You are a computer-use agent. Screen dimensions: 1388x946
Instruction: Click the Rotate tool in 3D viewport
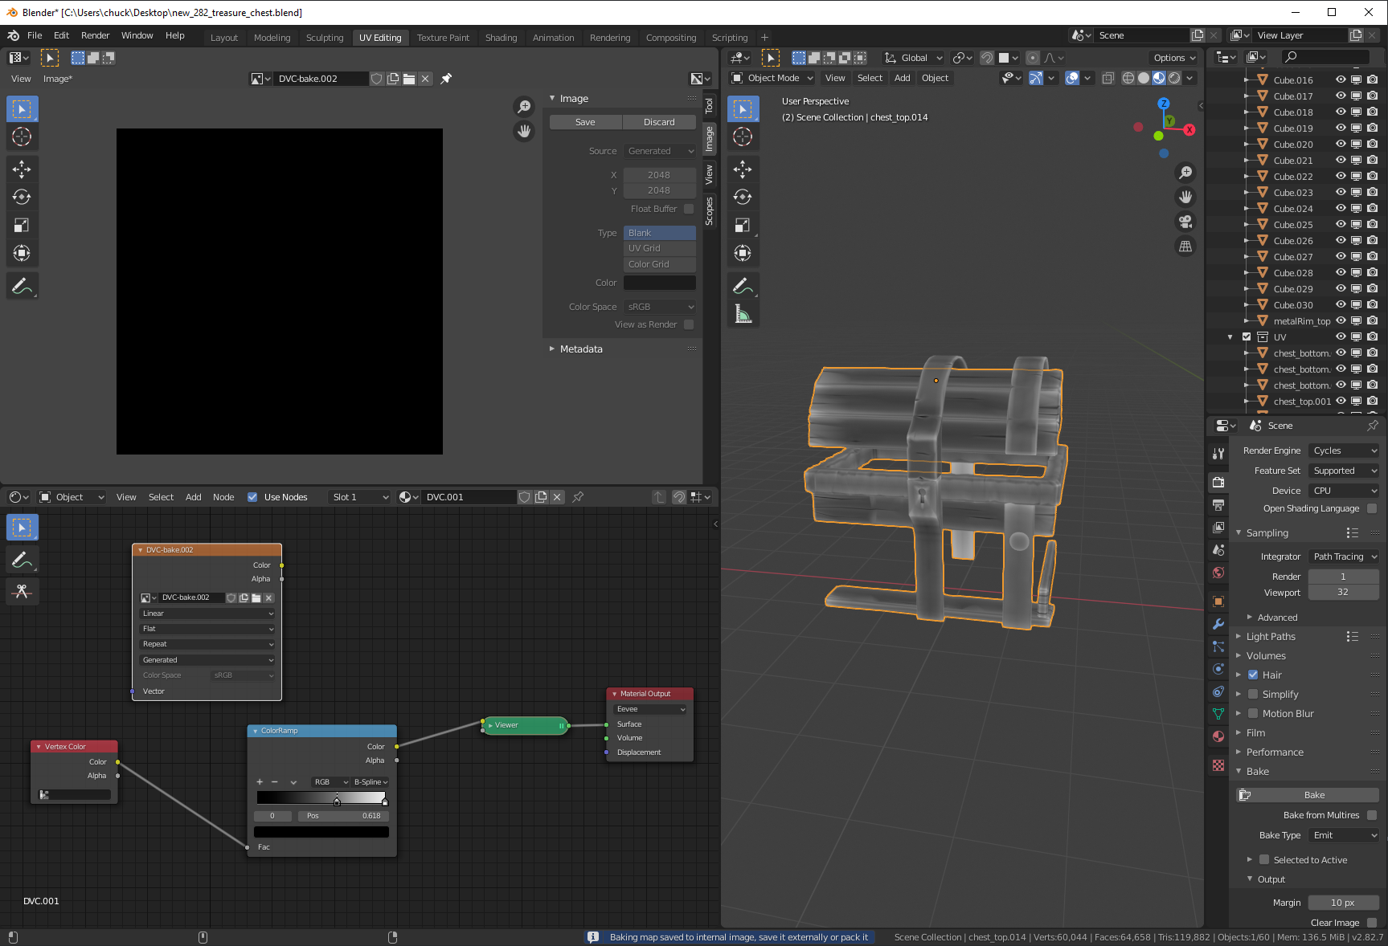[x=743, y=197]
